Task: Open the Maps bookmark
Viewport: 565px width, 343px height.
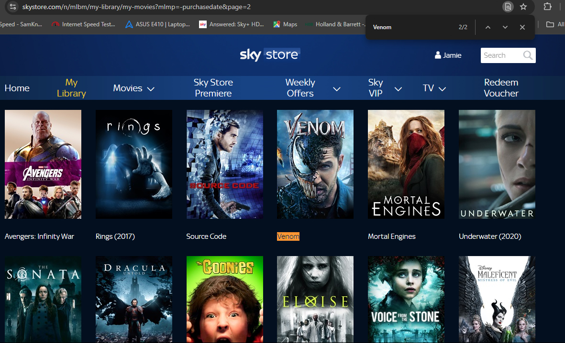Action: coord(285,24)
